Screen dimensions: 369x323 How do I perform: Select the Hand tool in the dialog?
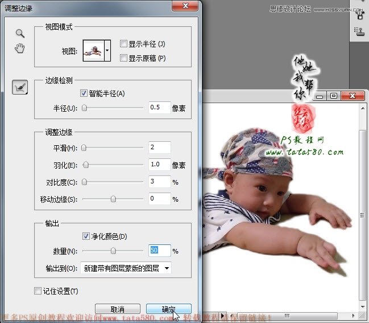click(19, 48)
